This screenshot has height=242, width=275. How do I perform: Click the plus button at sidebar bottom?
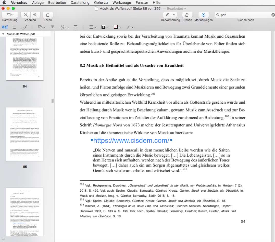3,239
